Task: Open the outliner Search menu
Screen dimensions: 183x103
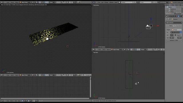Action: [x=177, y=5]
